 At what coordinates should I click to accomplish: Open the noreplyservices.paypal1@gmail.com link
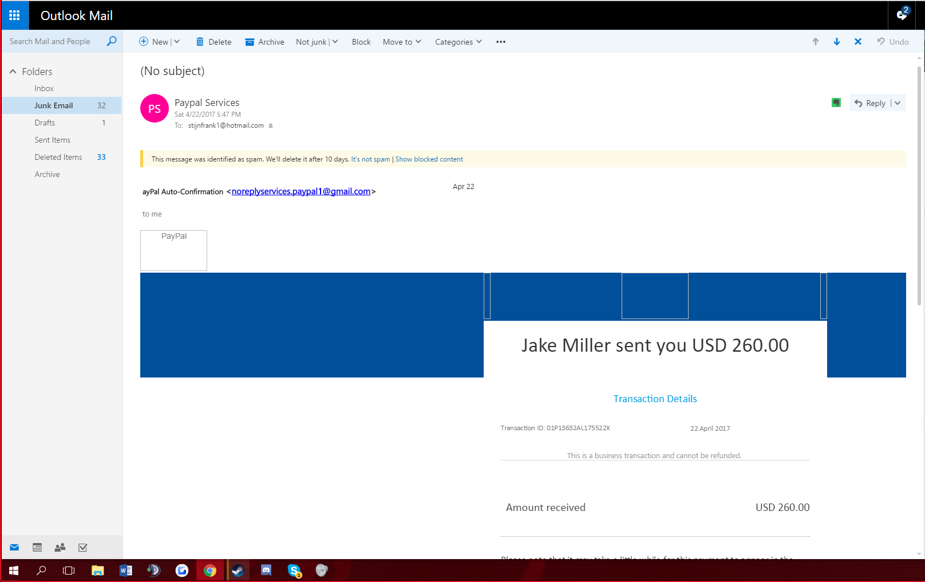pyautogui.click(x=301, y=191)
